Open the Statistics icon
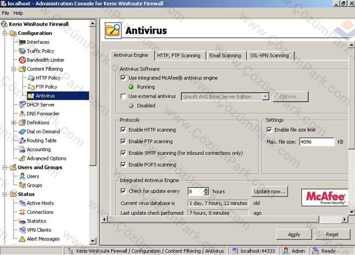The width and height of the screenshot is (355, 255). click(x=22, y=221)
